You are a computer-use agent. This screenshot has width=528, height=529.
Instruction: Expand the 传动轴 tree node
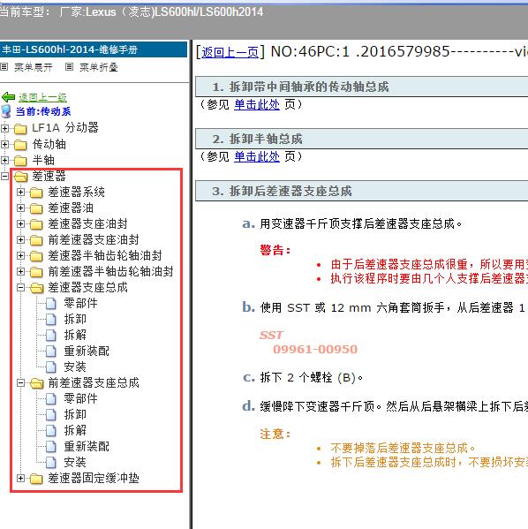pyautogui.click(x=4, y=145)
